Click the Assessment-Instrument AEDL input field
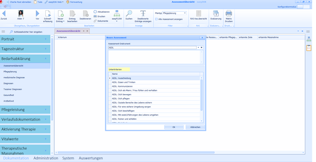This screenshot has height=162, width=316. point(152,48)
